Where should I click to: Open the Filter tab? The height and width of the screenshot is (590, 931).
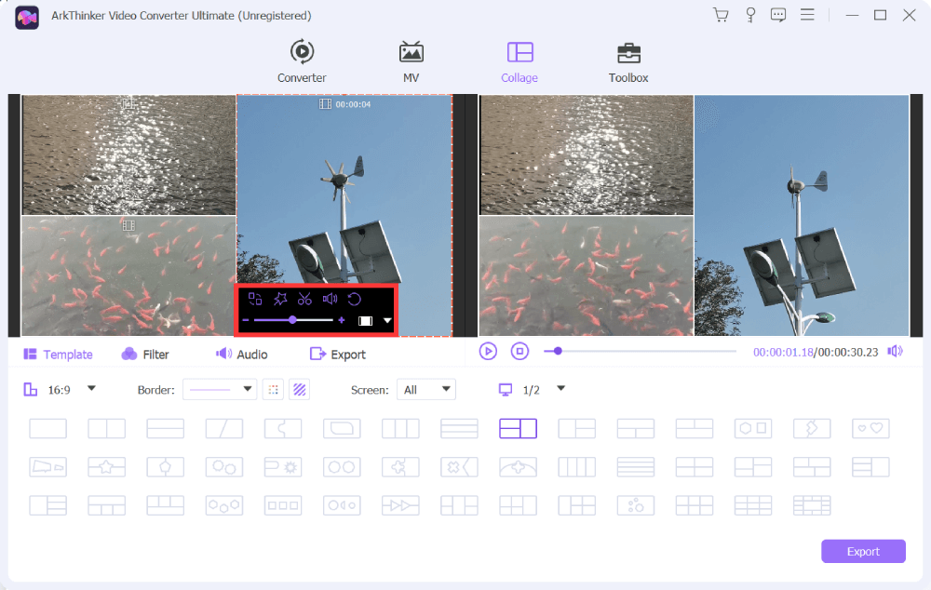145,355
